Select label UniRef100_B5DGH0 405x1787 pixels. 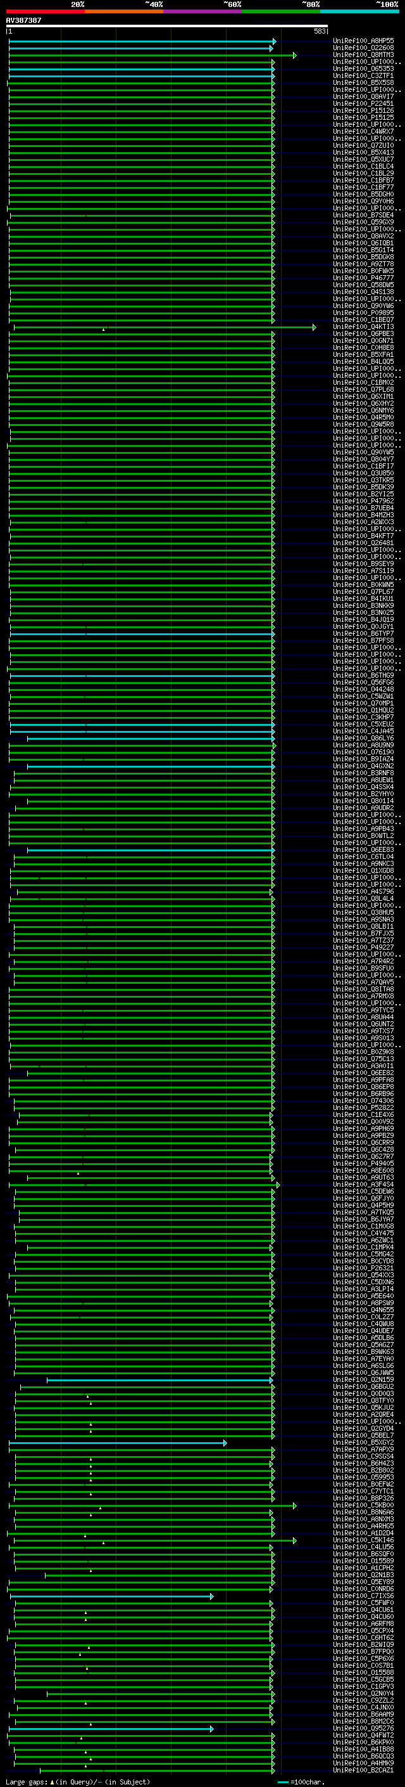(x=363, y=194)
